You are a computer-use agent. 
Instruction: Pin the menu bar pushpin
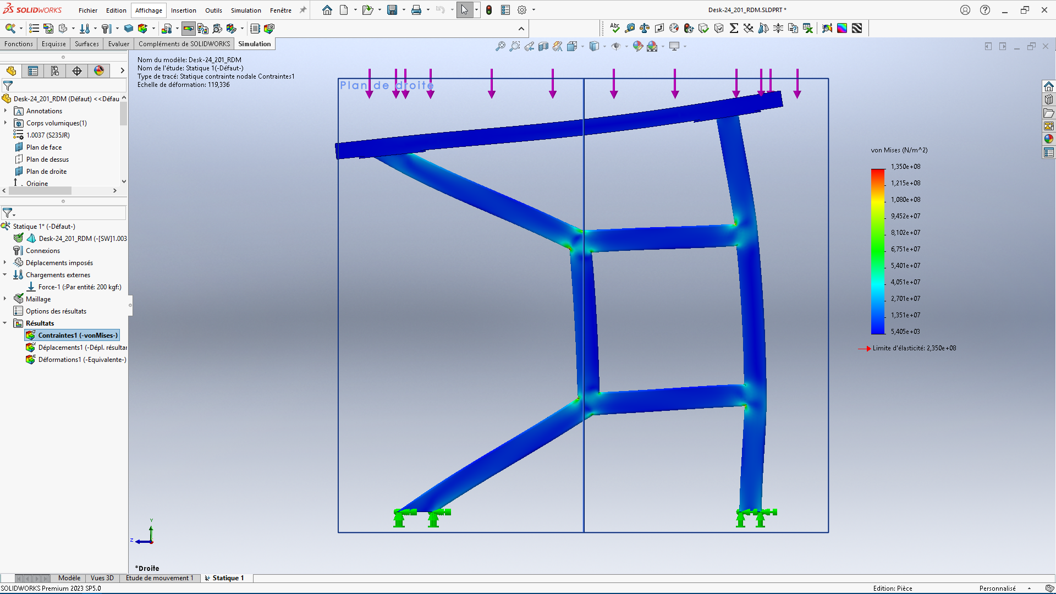click(x=302, y=10)
